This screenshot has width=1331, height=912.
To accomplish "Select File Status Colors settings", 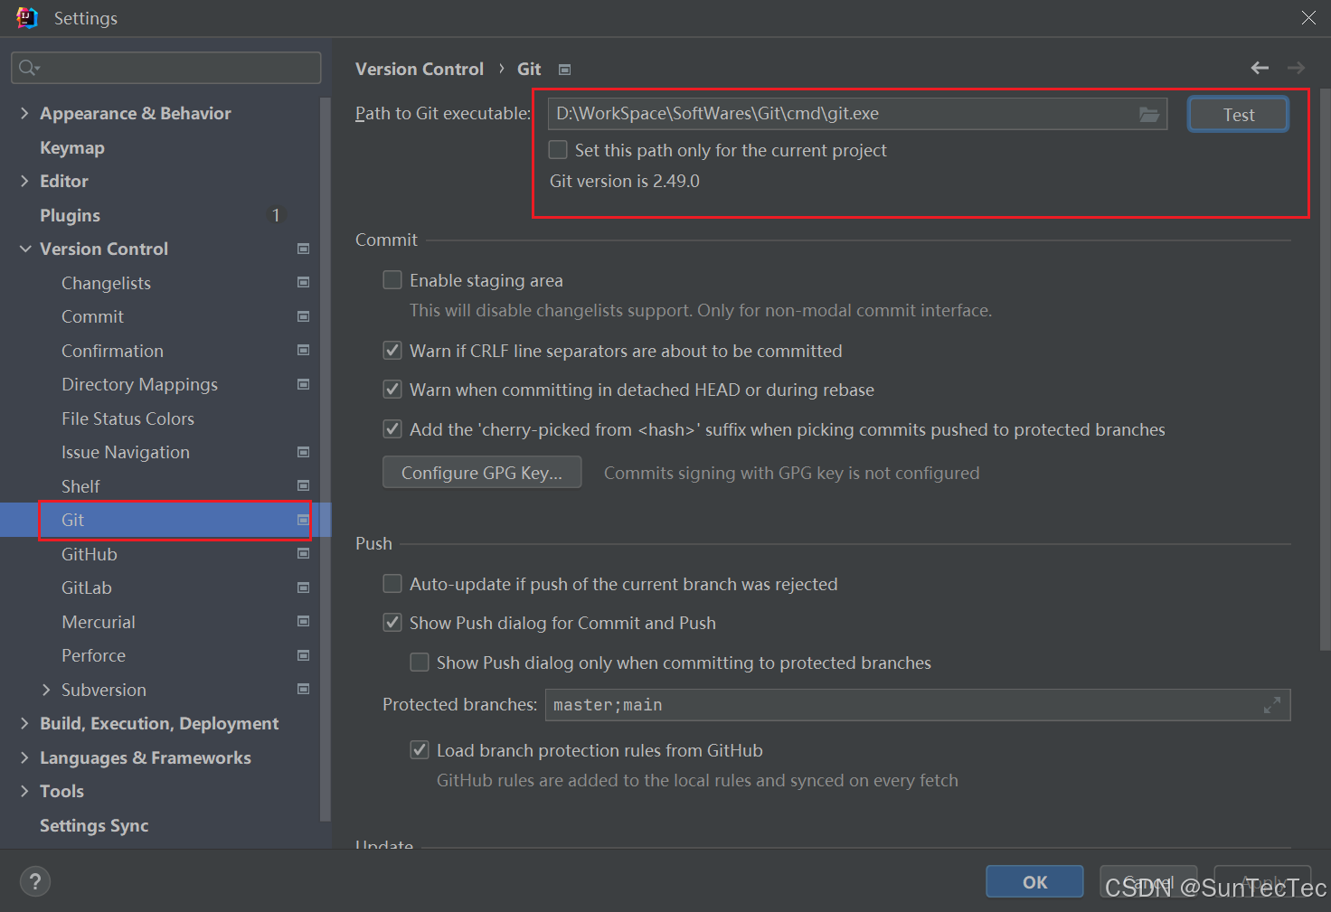I will (x=127, y=418).
